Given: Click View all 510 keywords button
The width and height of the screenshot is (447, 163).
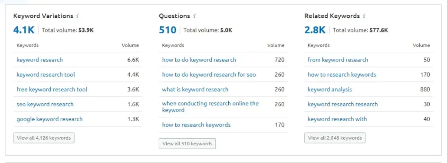Looking at the screenshot, I should point(187,144).
